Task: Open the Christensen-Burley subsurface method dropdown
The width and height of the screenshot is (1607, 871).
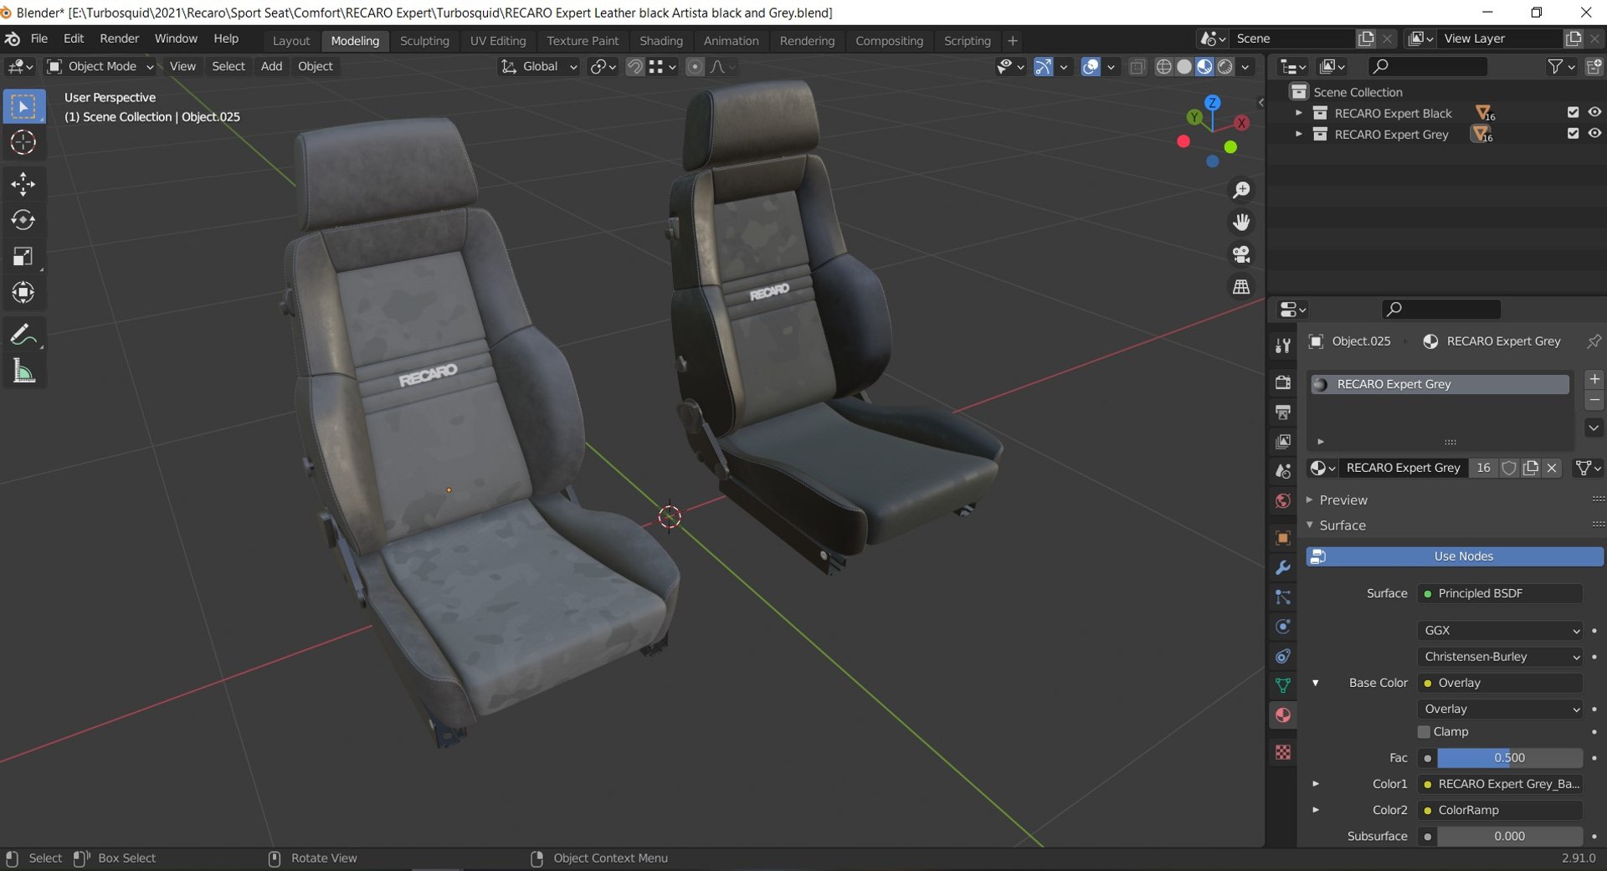Action: [1501, 657]
